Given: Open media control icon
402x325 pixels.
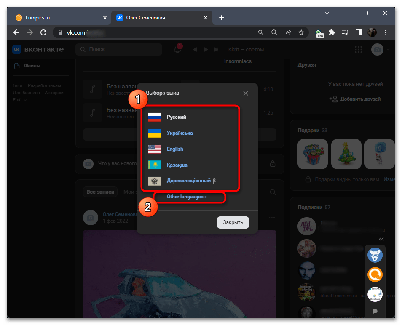Looking at the screenshot, I should pyautogui.click(x=345, y=32).
